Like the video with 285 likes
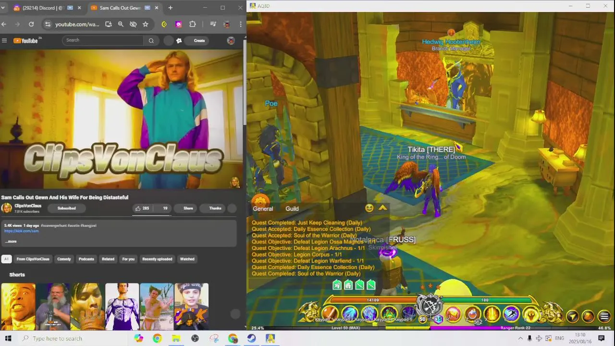Viewport: 615px width, 346px height. (142, 208)
